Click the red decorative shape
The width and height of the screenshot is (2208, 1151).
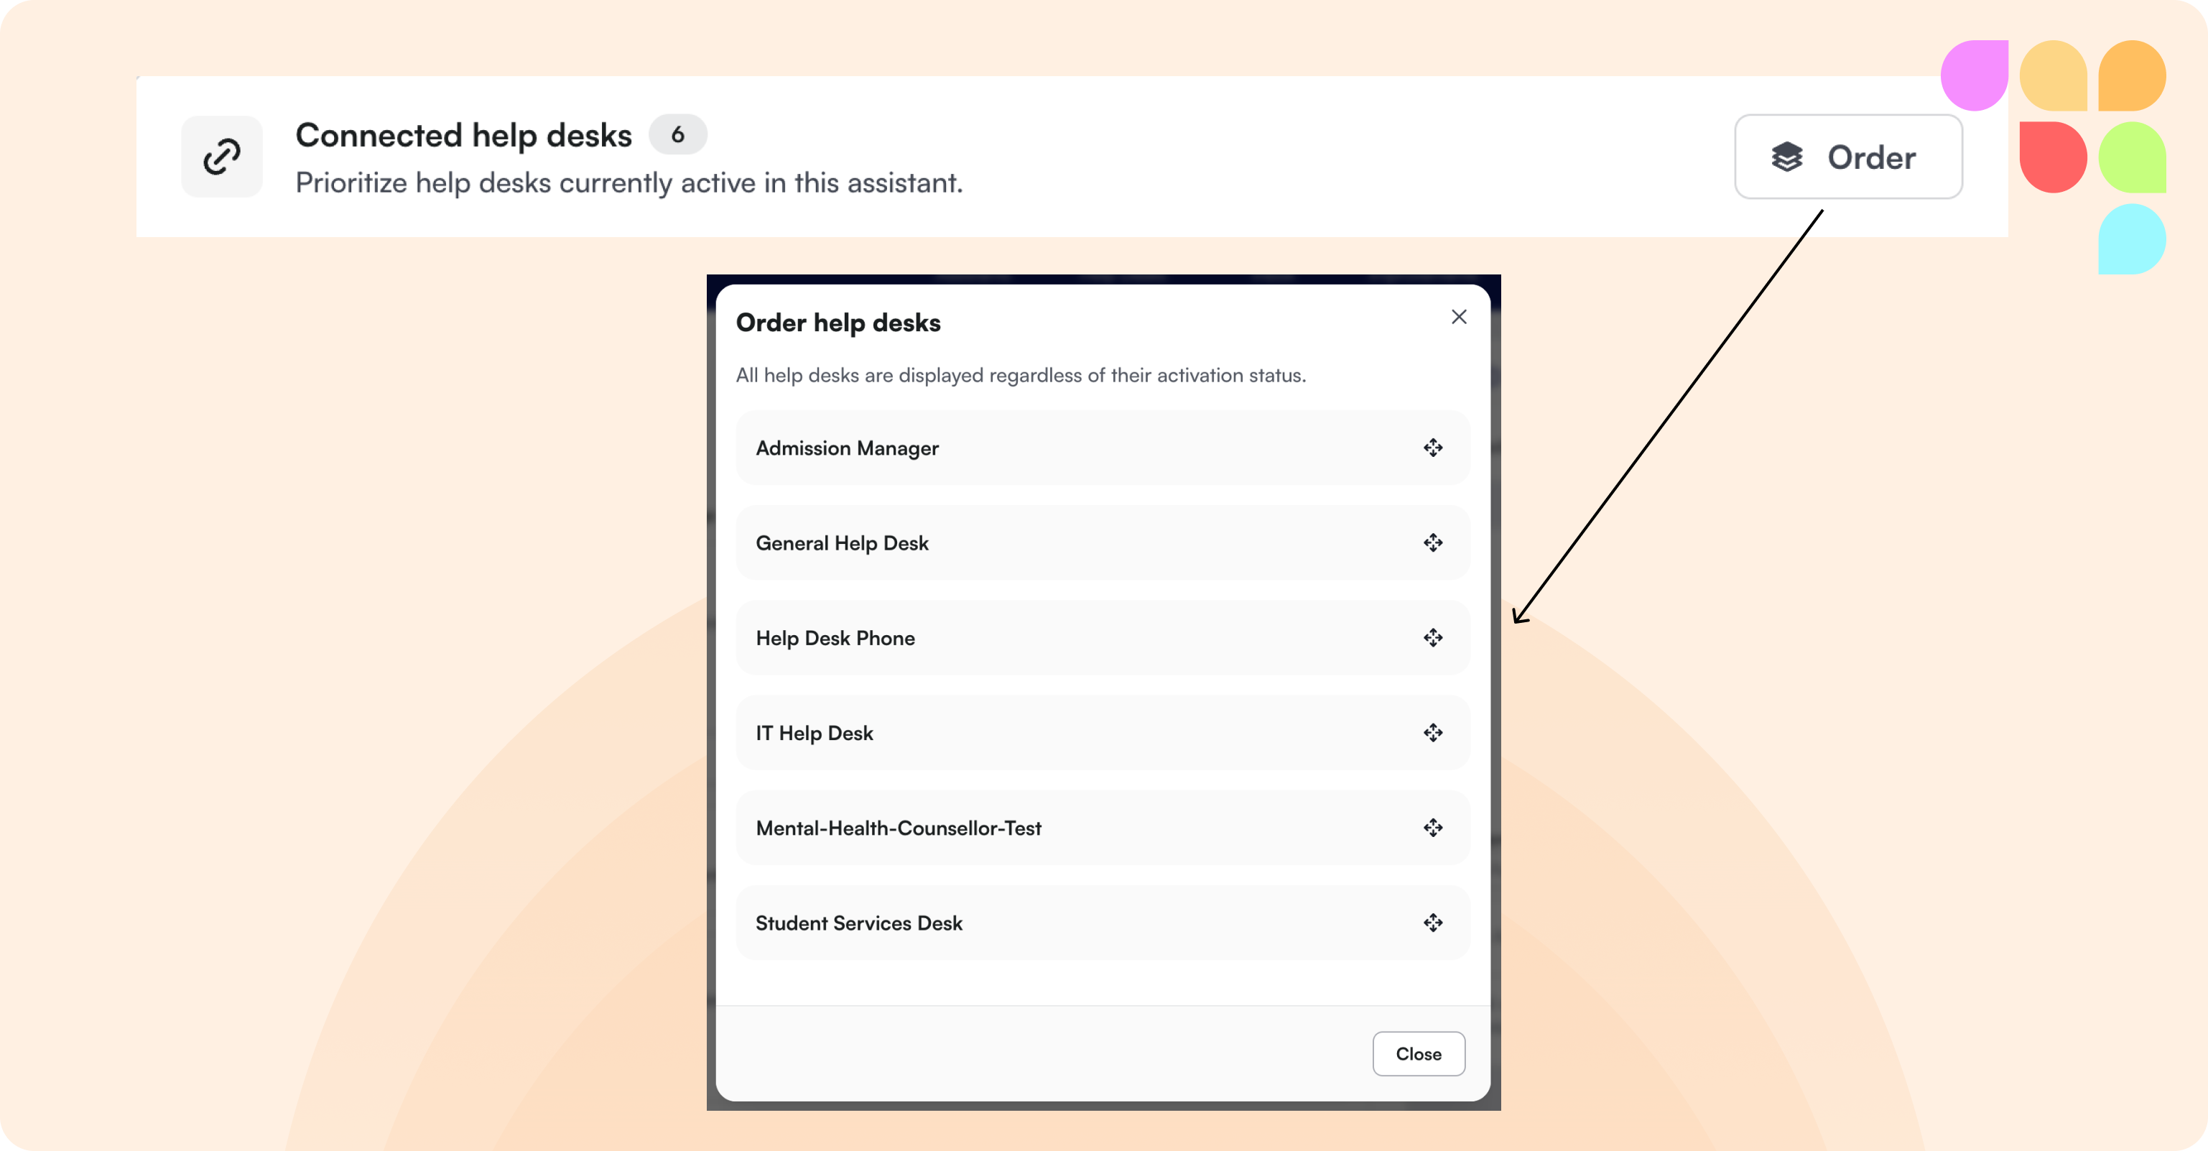pyautogui.click(x=2052, y=157)
